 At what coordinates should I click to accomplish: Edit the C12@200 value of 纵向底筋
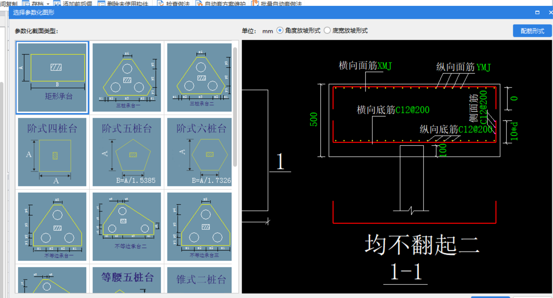pos(475,129)
